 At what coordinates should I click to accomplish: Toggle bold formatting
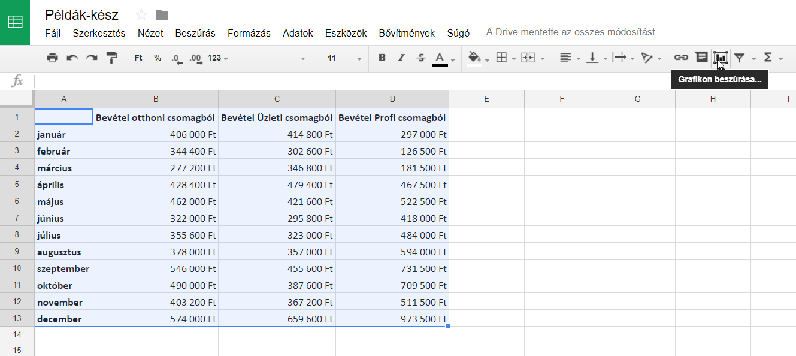point(382,58)
